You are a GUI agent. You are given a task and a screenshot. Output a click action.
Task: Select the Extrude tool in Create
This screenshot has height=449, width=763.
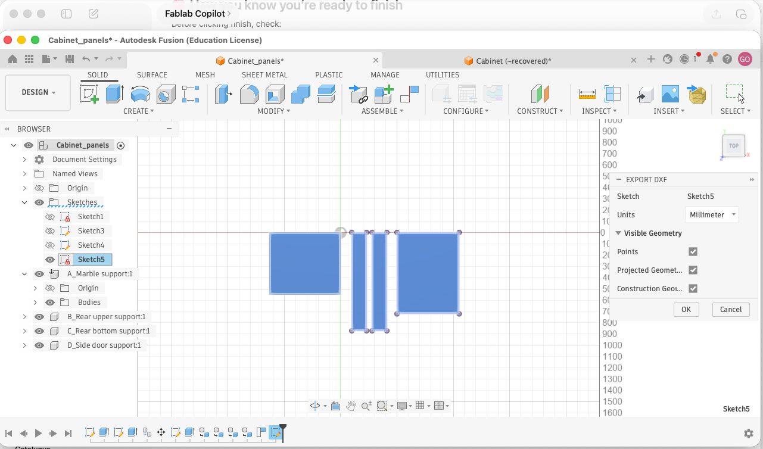(114, 94)
